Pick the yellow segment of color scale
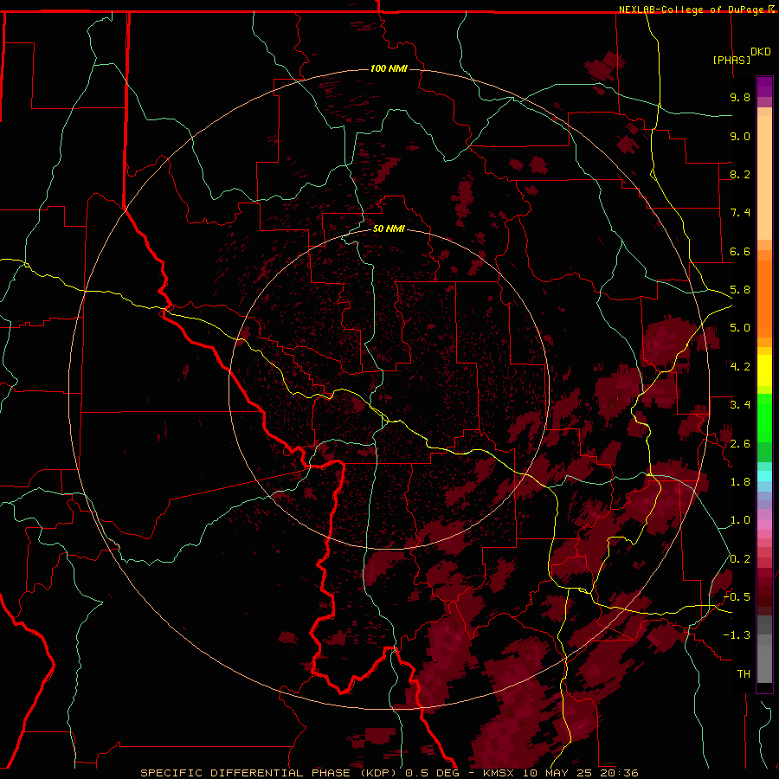Screen dimensions: 779x779 click(x=764, y=370)
